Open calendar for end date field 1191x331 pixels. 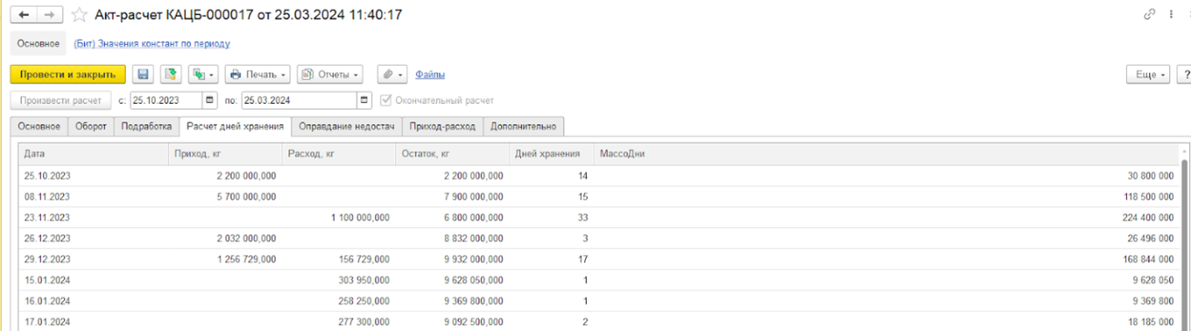click(364, 101)
